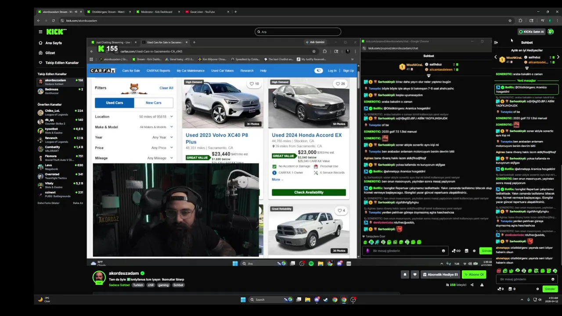Reload the kick.com page
This screenshot has height=316, width=562.
pos(53,21)
